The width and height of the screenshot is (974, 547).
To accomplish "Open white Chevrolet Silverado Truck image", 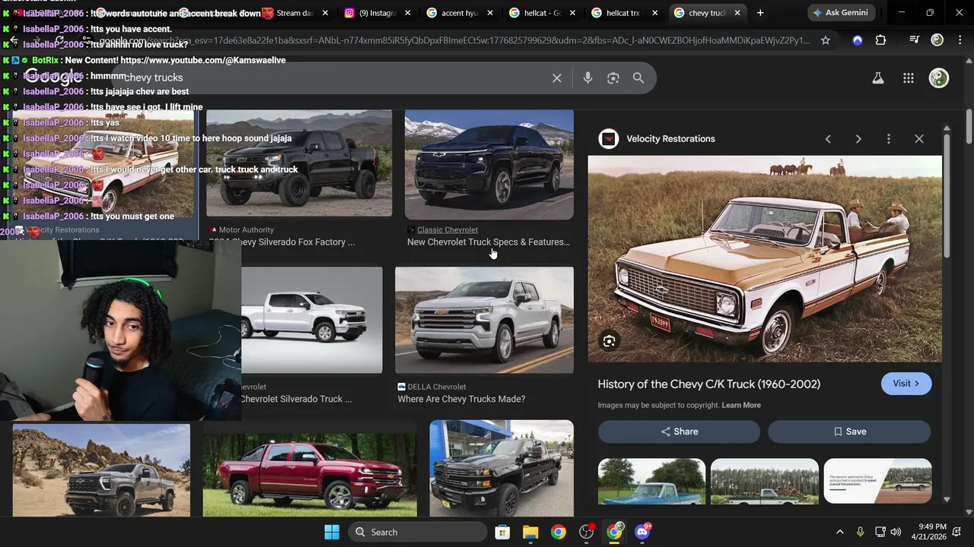I will pyautogui.click(x=312, y=320).
